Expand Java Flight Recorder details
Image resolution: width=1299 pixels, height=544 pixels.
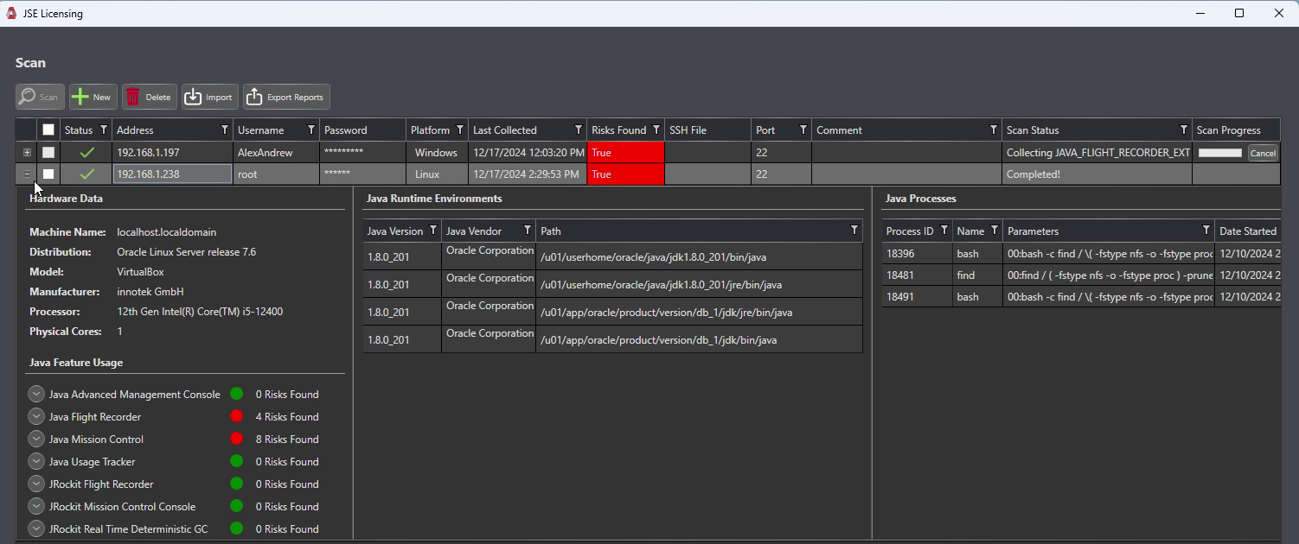coord(36,416)
